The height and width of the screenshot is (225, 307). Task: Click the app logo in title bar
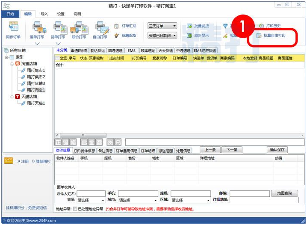pyautogui.click(x=6, y=6)
